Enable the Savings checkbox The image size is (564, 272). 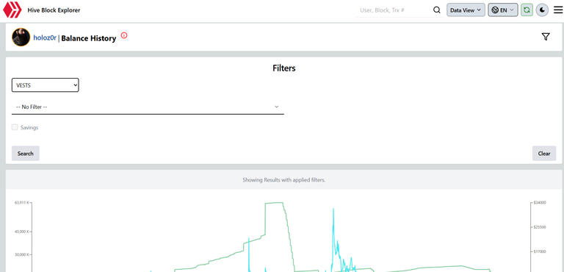tap(15, 127)
